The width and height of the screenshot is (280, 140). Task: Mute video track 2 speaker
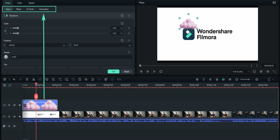pyautogui.click(x=14, y=105)
